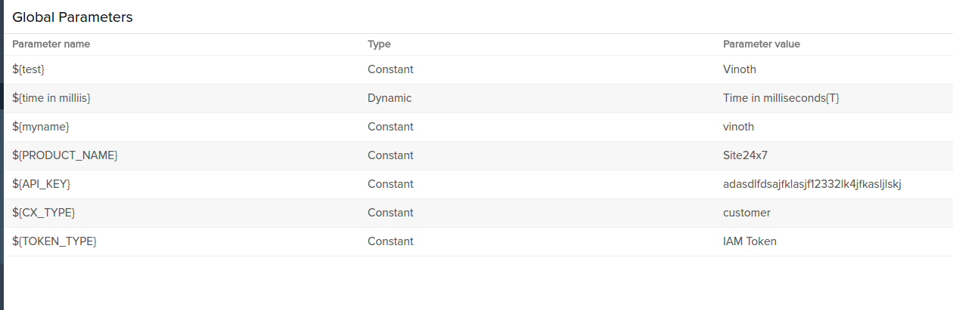Click the ${test} parameter name
953x310 pixels.
click(29, 69)
